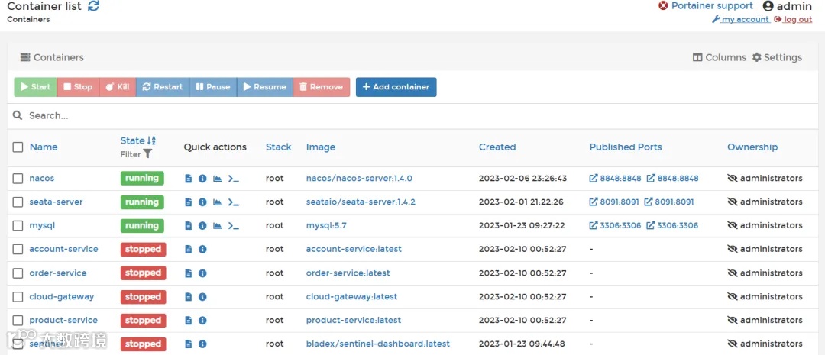Click the Resume button
Viewport: 825px width, 355px height.
click(264, 87)
